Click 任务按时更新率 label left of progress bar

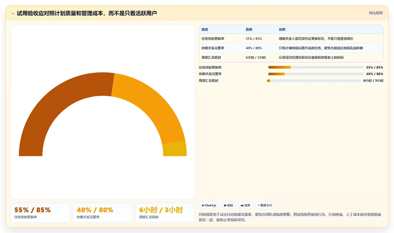tap(210, 68)
